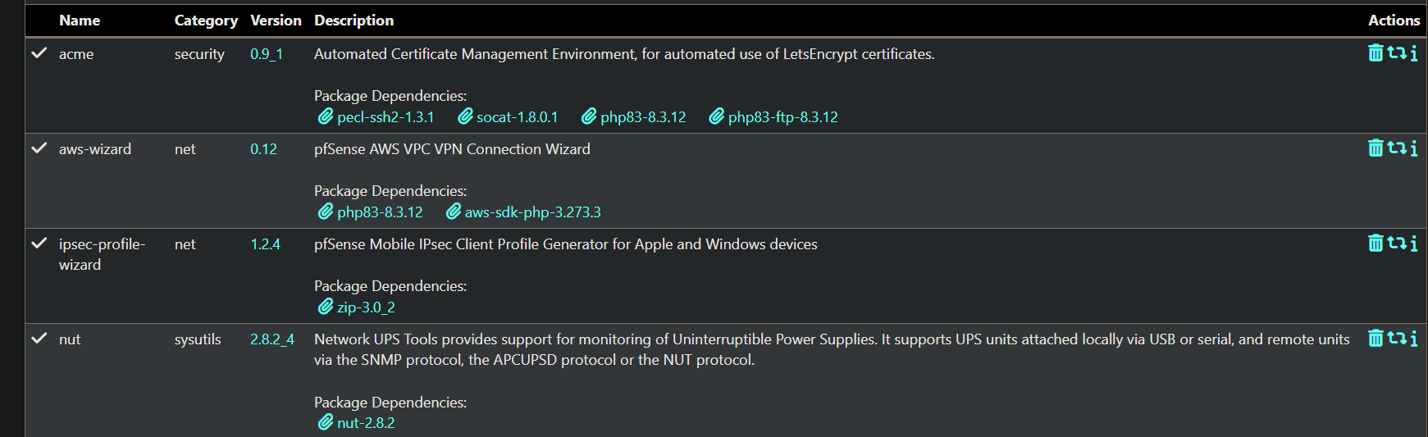1428x437 pixels.
Task: Remove the nut package
Action: (x=1376, y=339)
